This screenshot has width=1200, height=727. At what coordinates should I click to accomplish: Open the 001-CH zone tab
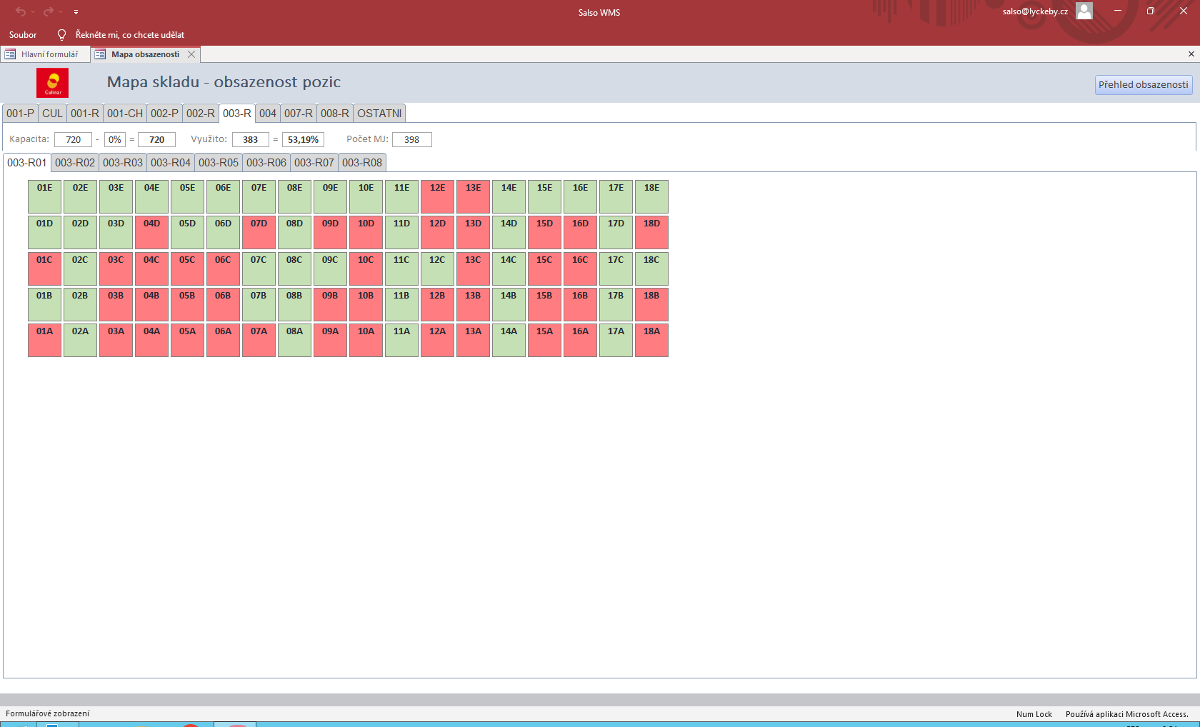pos(125,114)
